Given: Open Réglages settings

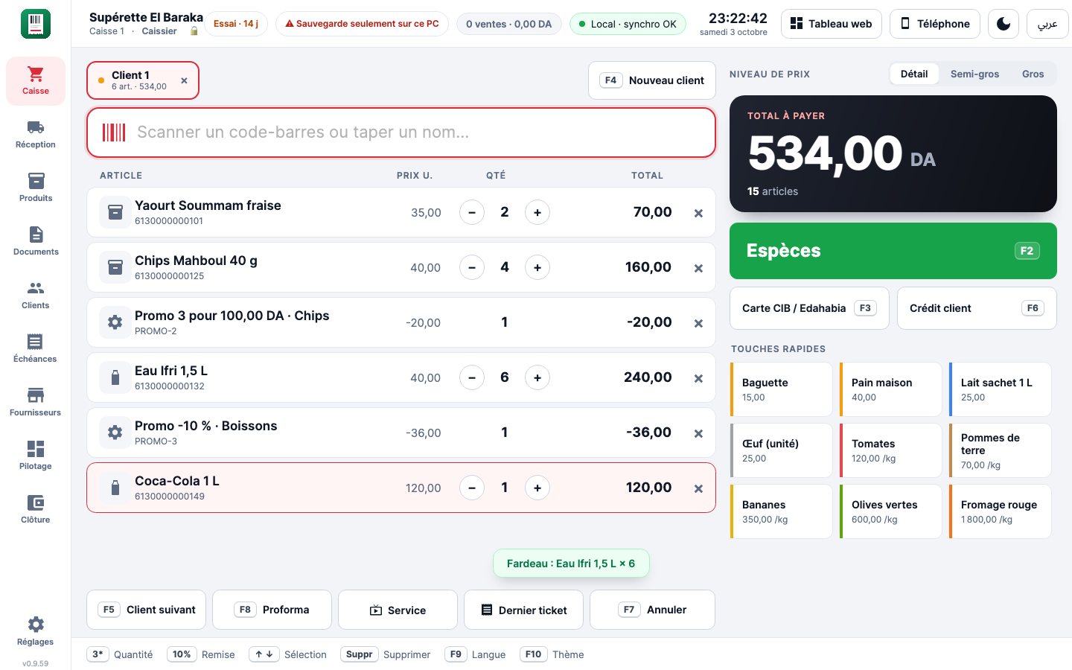Looking at the screenshot, I should [x=36, y=632].
